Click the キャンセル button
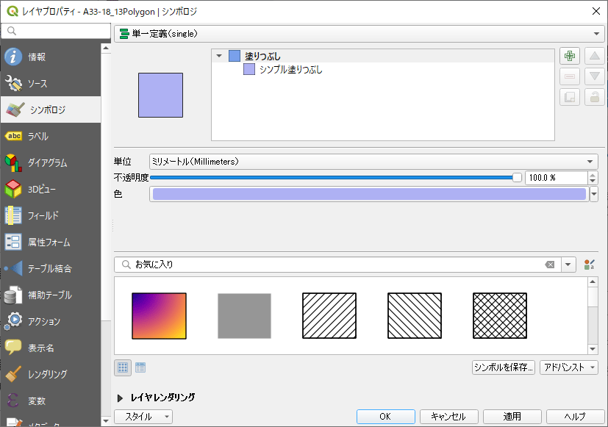This screenshot has width=608, height=427. pos(448,417)
